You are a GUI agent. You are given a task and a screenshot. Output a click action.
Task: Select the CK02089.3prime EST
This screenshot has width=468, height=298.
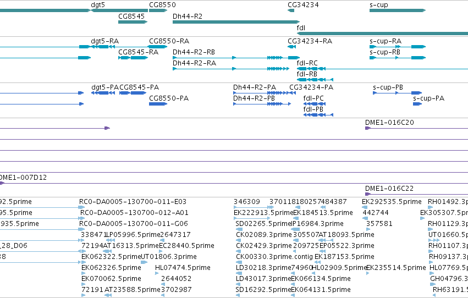coord(238,240)
